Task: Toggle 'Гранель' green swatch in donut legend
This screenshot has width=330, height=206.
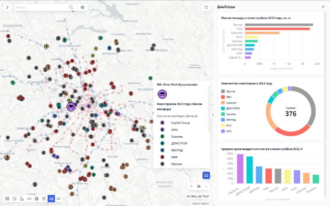Action: 223,114
